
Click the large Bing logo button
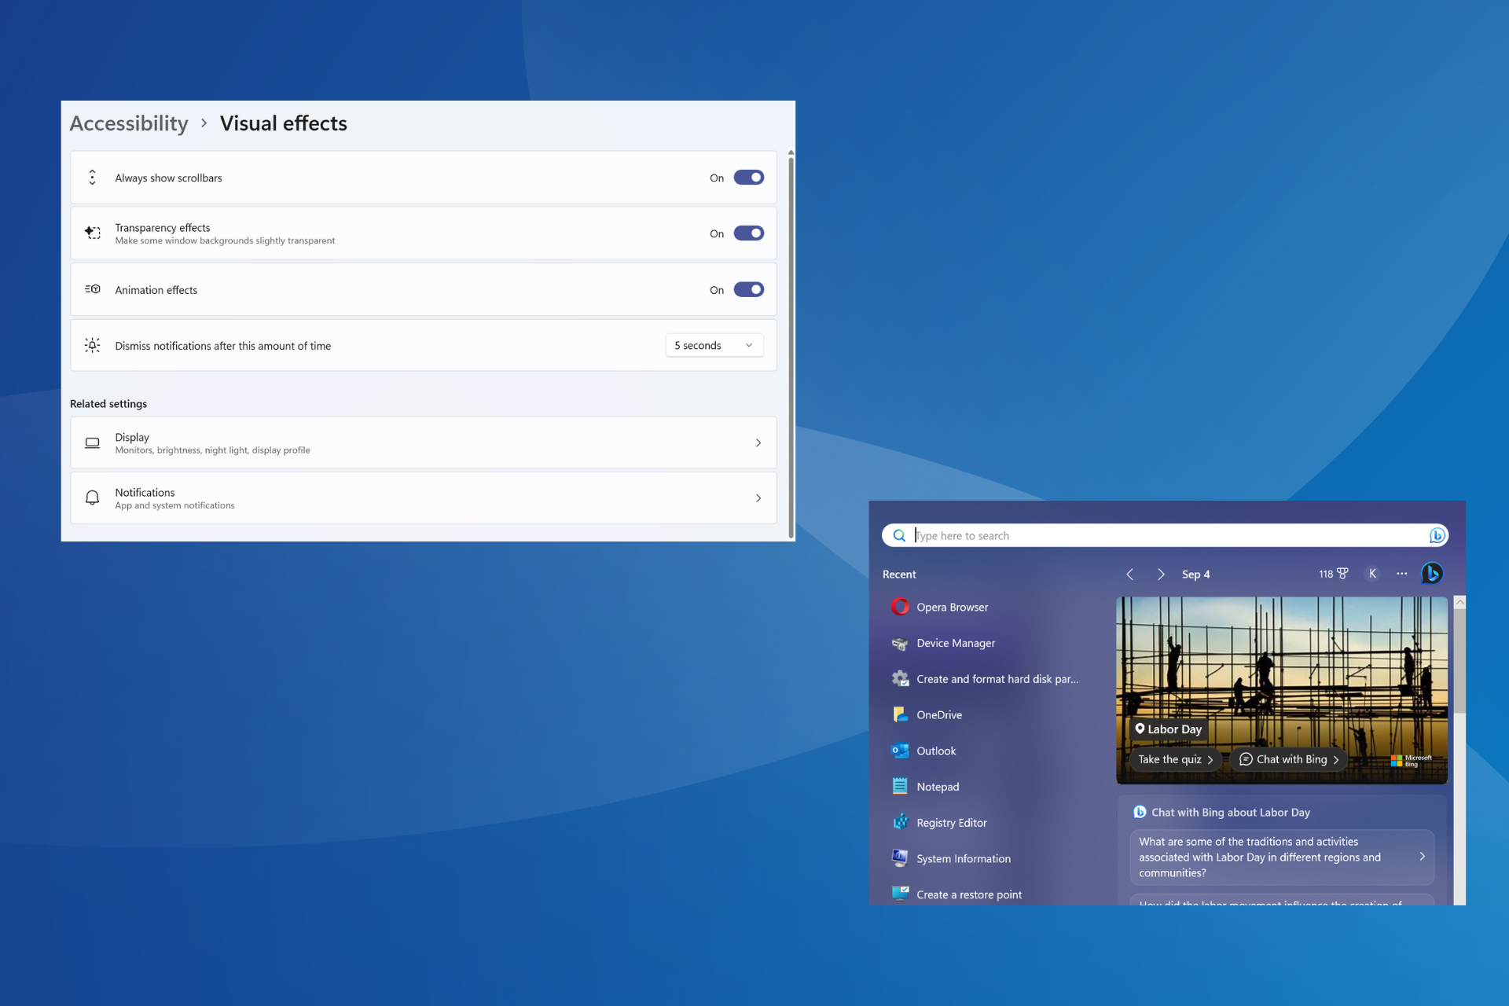[1432, 574]
